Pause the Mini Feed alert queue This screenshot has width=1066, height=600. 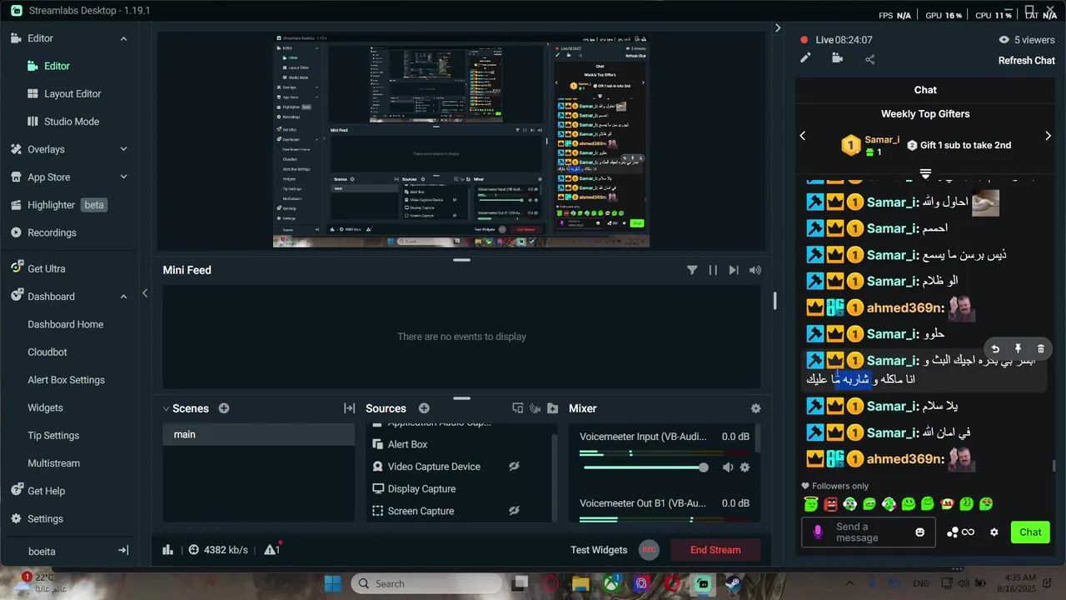(x=713, y=270)
